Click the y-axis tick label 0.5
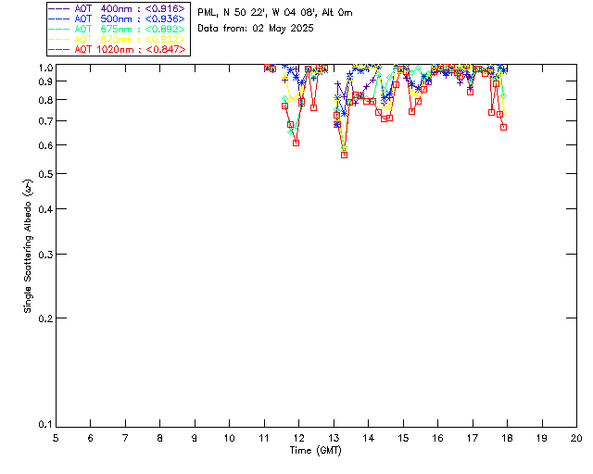The image size is (593, 474). point(44,174)
